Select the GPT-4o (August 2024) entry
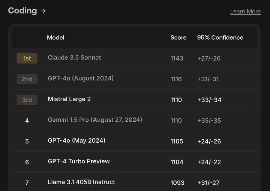The height and width of the screenshot is (191, 270). point(81,78)
